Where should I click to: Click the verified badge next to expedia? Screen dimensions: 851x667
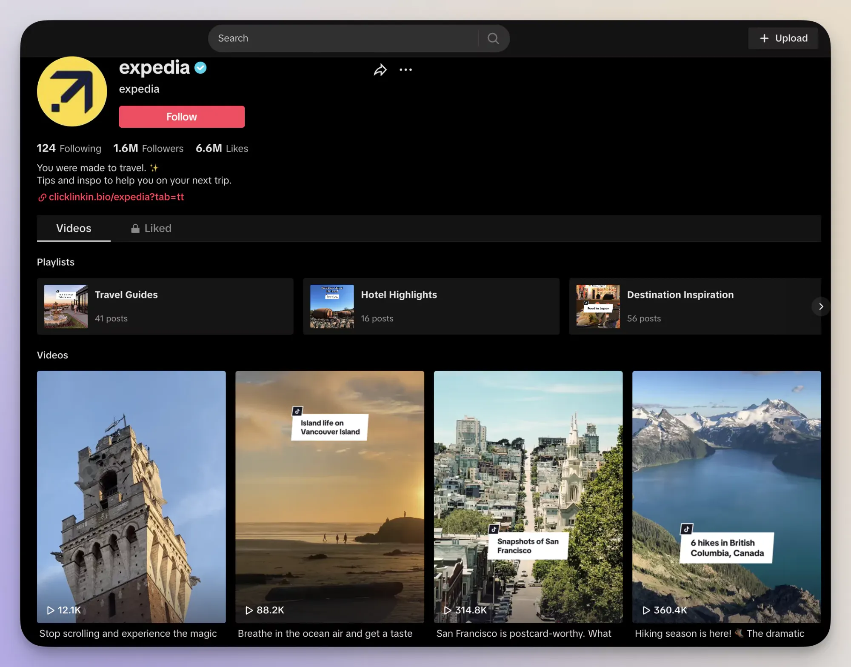[x=200, y=68]
